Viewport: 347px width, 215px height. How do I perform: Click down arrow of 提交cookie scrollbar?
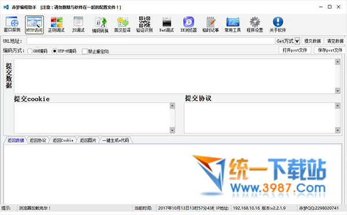pyautogui.click(x=172, y=130)
